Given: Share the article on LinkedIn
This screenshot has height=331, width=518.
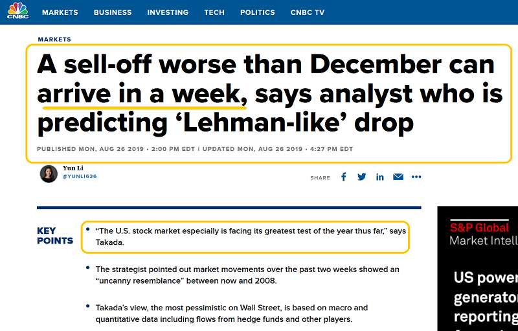Looking at the screenshot, I should click(379, 177).
